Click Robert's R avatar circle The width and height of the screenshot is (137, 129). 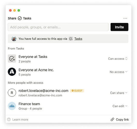[12, 93]
